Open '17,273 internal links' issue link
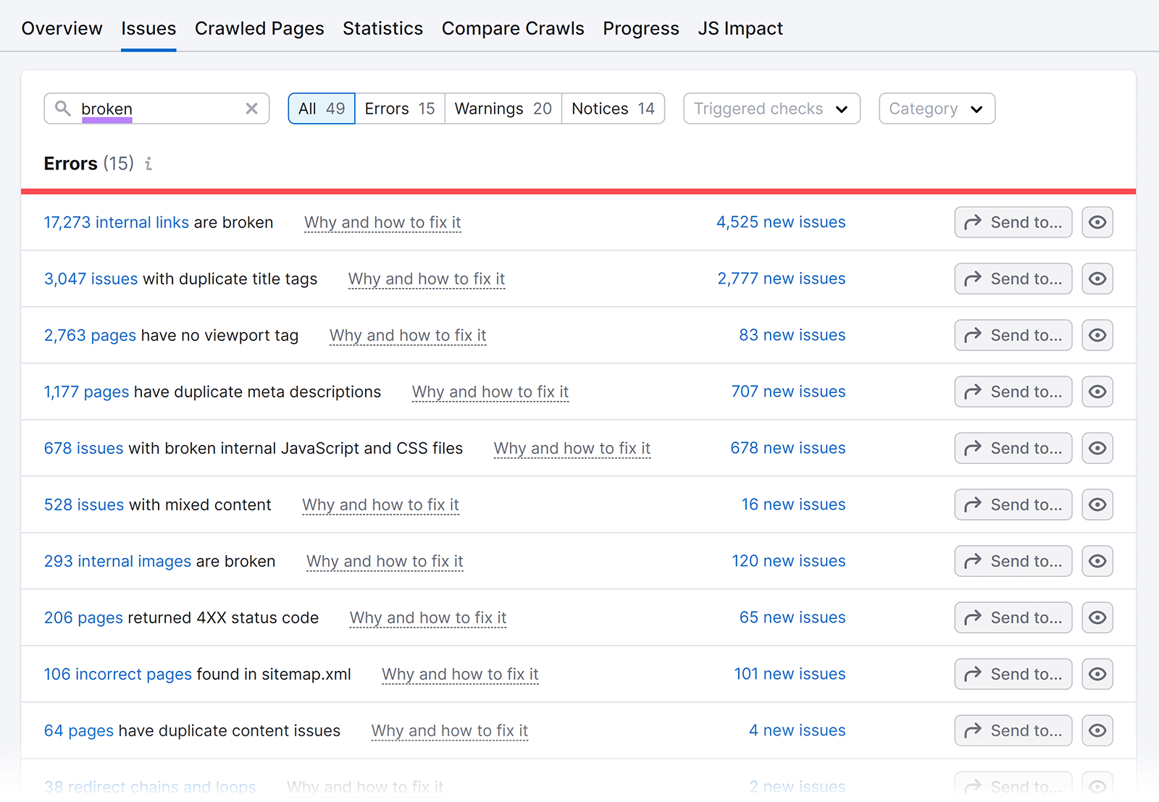The width and height of the screenshot is (1159, 802). pos(116,222)
